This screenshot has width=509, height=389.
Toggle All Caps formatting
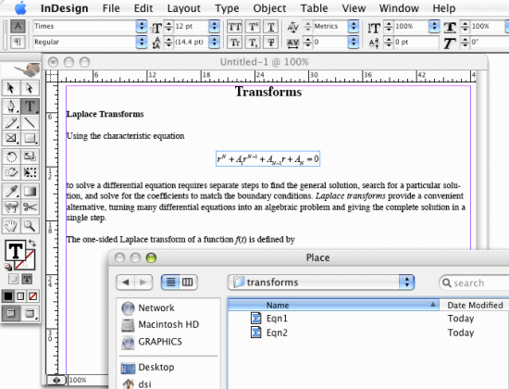coord(234,27)
